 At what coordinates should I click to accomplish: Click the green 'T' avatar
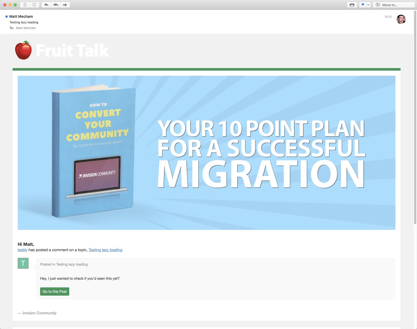(23, 263)
